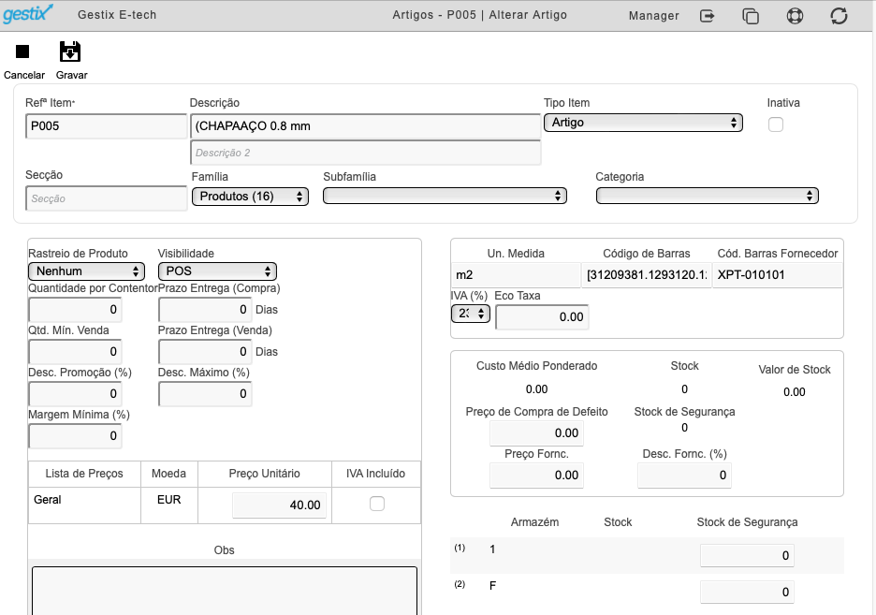Viewport: 876px width, 615px height.
Task: Click the Desc. Fornc. (%) field
Action: tap(684, 476)
